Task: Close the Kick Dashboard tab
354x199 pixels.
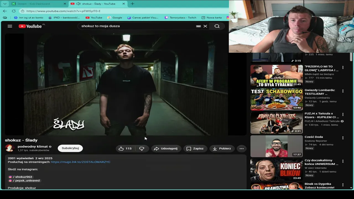Action: pos(65,4)
